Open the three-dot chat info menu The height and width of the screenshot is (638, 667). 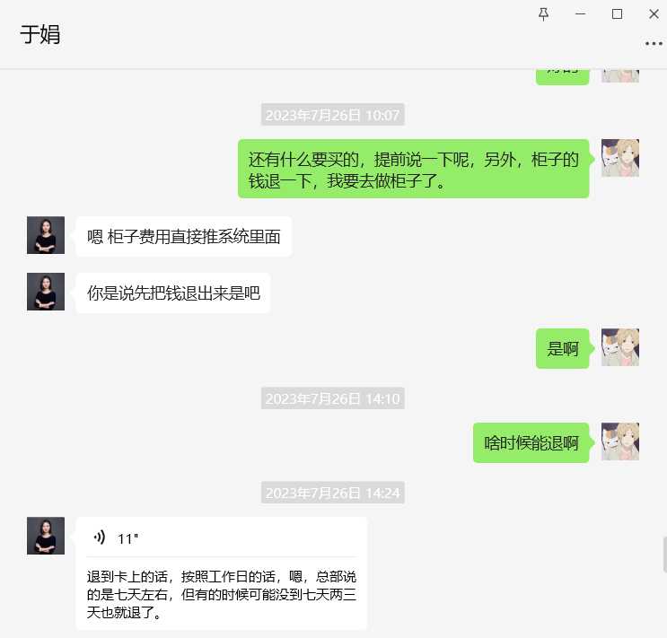point(654,43)
